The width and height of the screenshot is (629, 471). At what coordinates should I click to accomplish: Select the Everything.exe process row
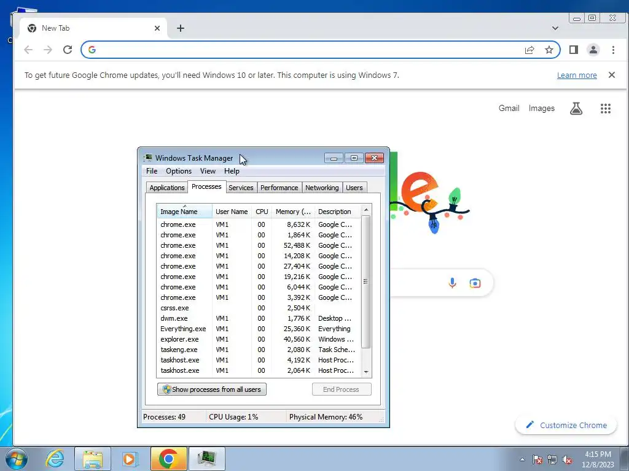(x=259, y=329)
